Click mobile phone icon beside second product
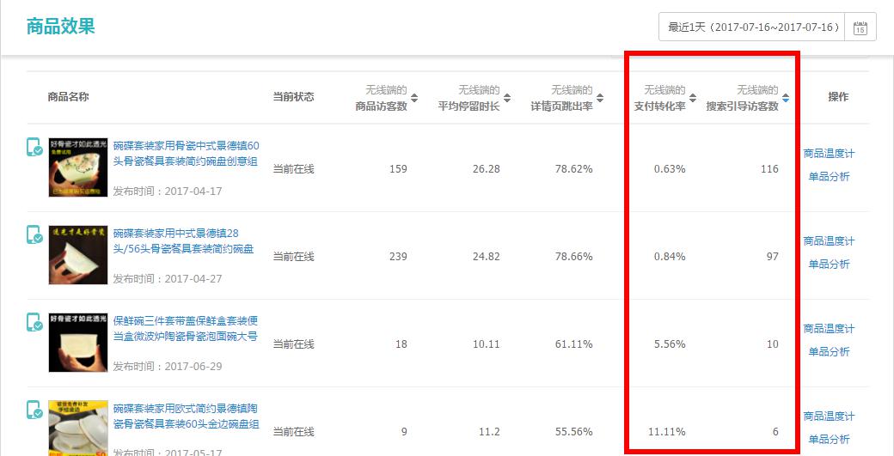The image size is (894, 456). pyautogui.click(x=34, y=234)
